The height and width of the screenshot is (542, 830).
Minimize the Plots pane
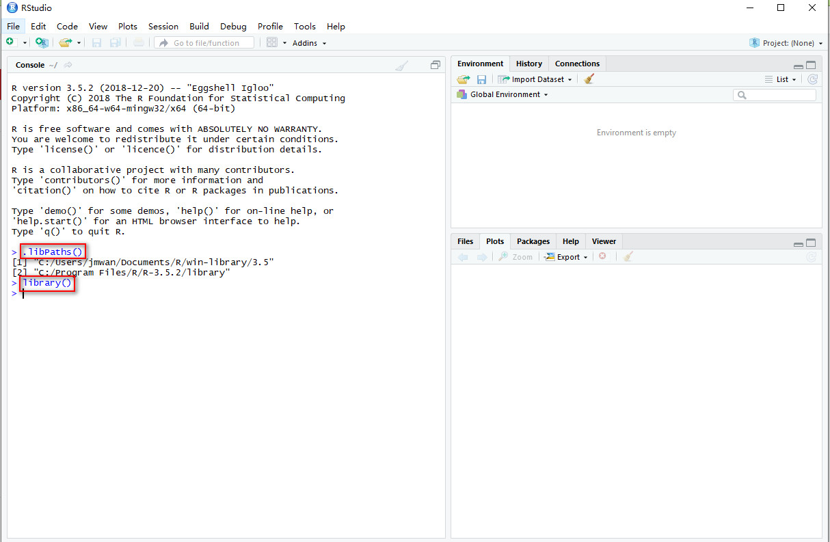(798, 243)
